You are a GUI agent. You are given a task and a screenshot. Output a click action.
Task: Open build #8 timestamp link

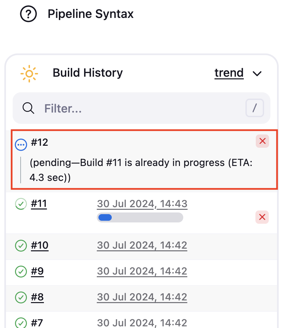142,297
